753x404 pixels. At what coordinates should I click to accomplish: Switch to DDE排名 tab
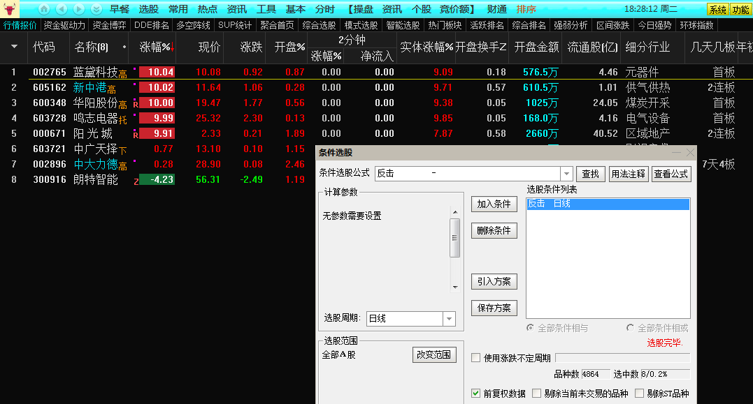[151, 25]
